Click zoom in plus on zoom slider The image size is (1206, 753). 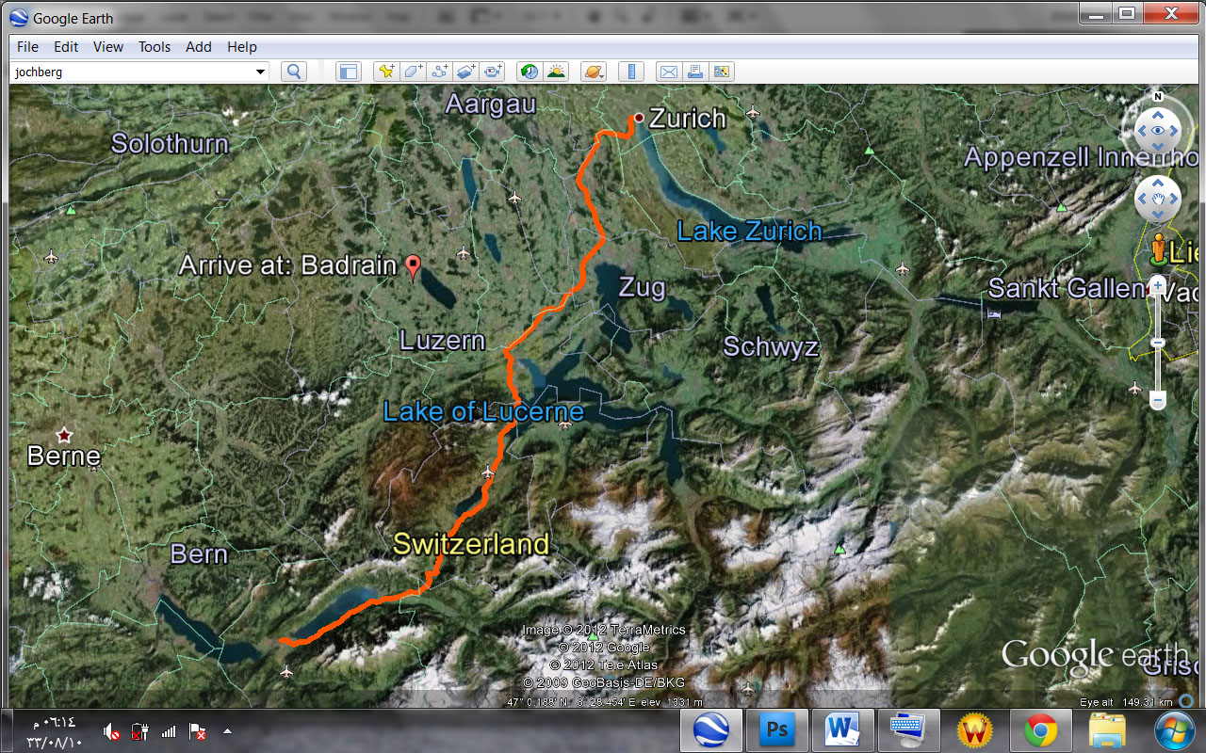tap(1158, 285)
